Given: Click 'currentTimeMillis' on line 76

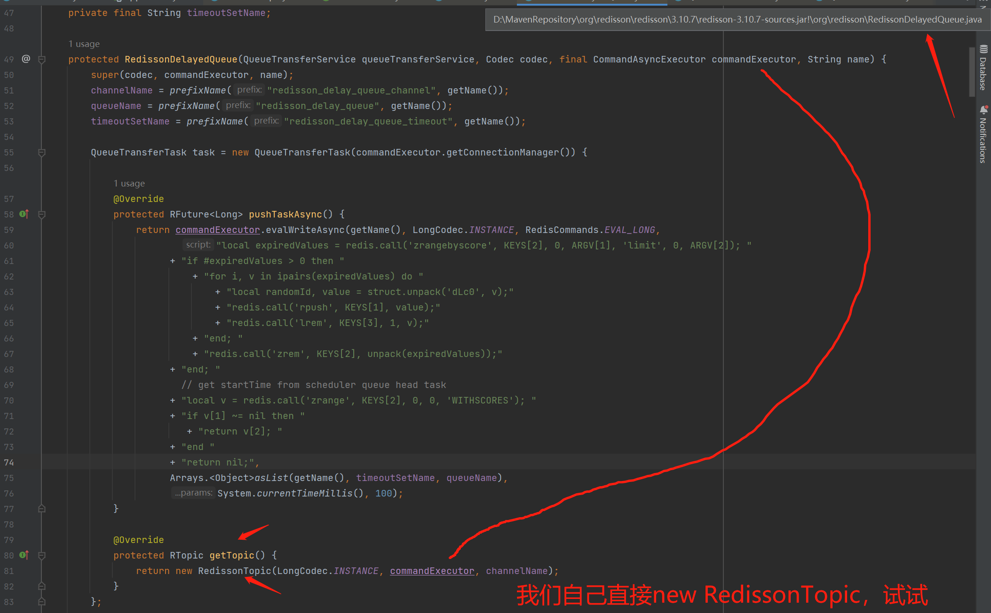Looking at the screenshot, I should tap(304, 493).
